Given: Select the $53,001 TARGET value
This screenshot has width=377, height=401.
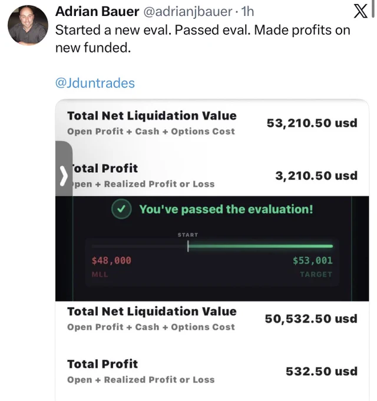Looking at the screenshot, I should pyautogui.click(x=313, y=260).
